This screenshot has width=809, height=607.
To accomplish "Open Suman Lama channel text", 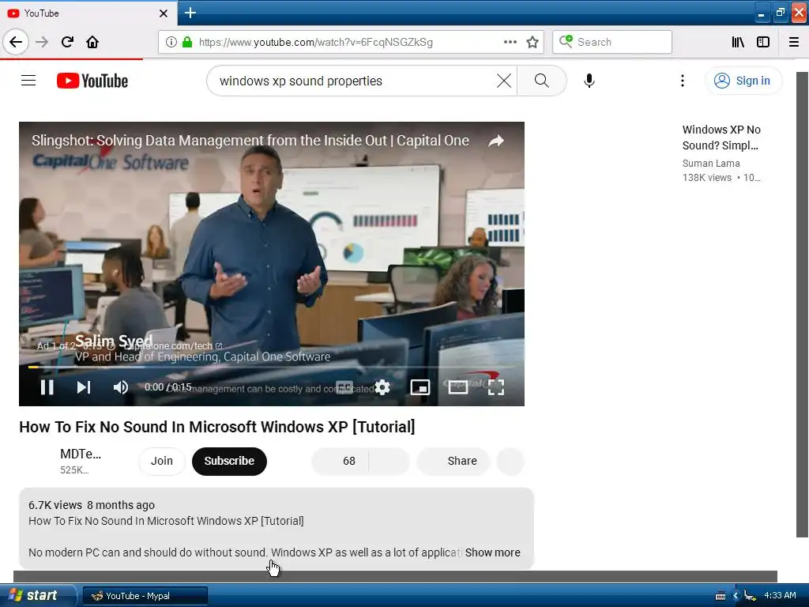I will click(711, 163).
